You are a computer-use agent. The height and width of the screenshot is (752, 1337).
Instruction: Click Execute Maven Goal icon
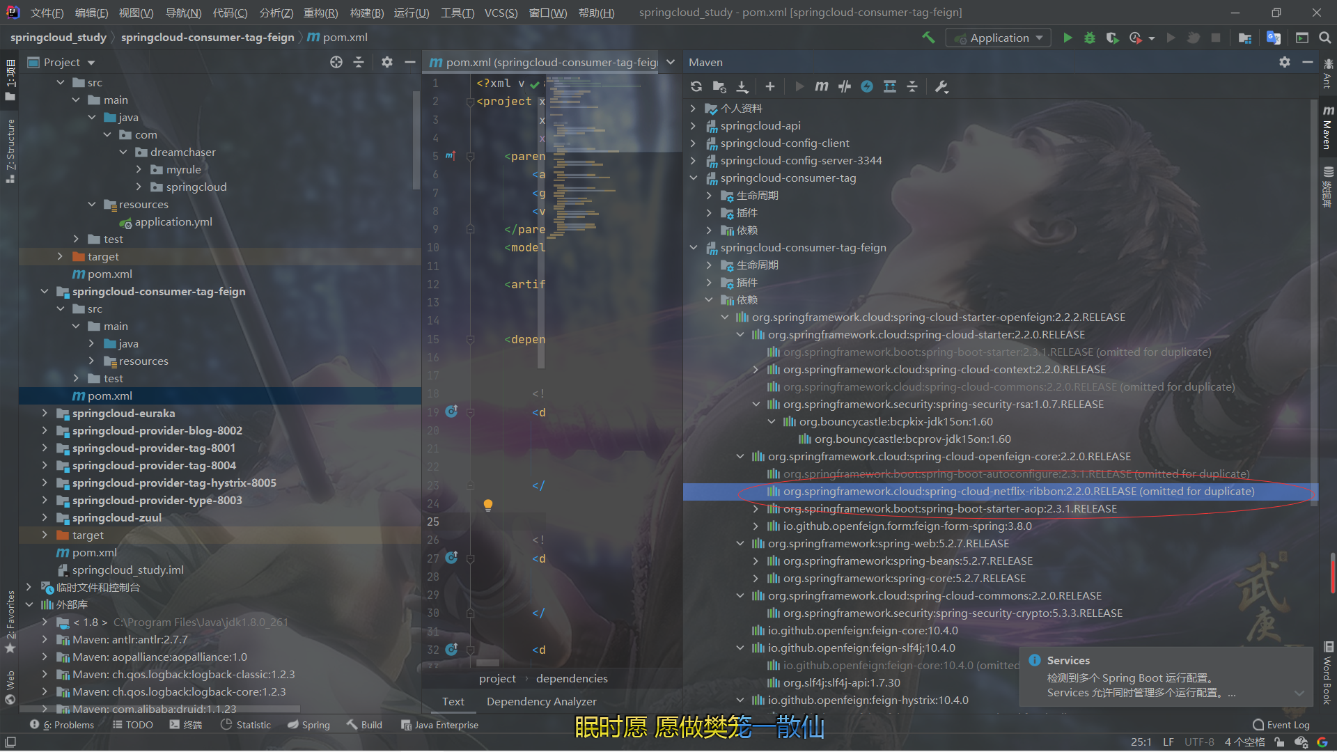point(822,86)
